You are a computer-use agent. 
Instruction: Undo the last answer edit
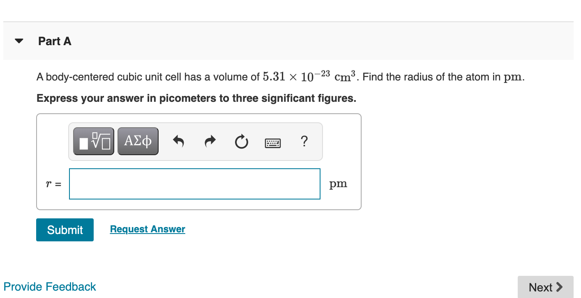tap(178, 141)
